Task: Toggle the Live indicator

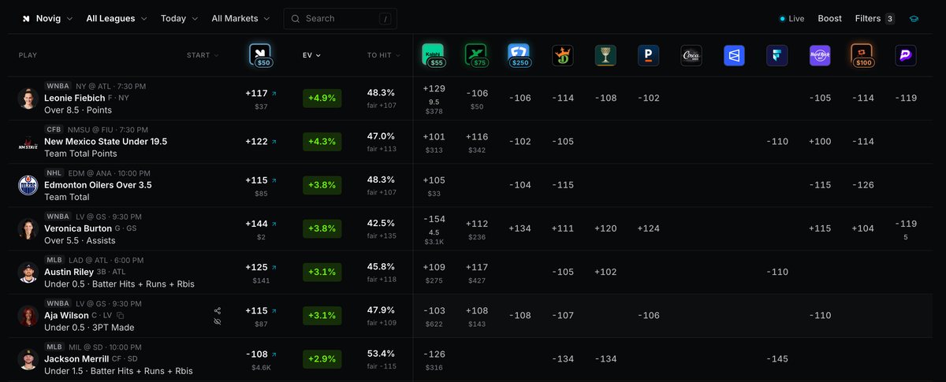Action: pyautogui.click(x=791, y=18)
